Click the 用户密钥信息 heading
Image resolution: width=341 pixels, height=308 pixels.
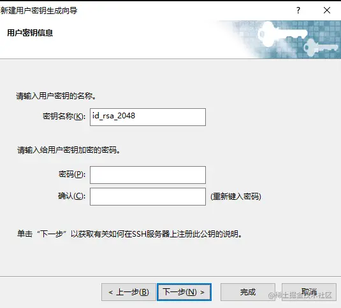click(30, 33)
